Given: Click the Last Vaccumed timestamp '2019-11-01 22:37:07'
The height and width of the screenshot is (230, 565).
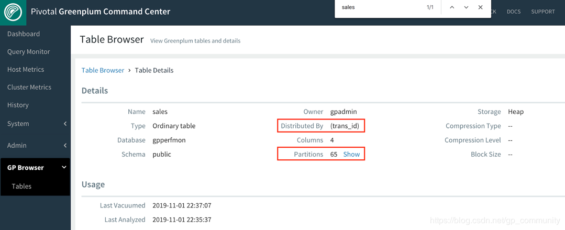Looking at the screenshot, I should point(182,205).
